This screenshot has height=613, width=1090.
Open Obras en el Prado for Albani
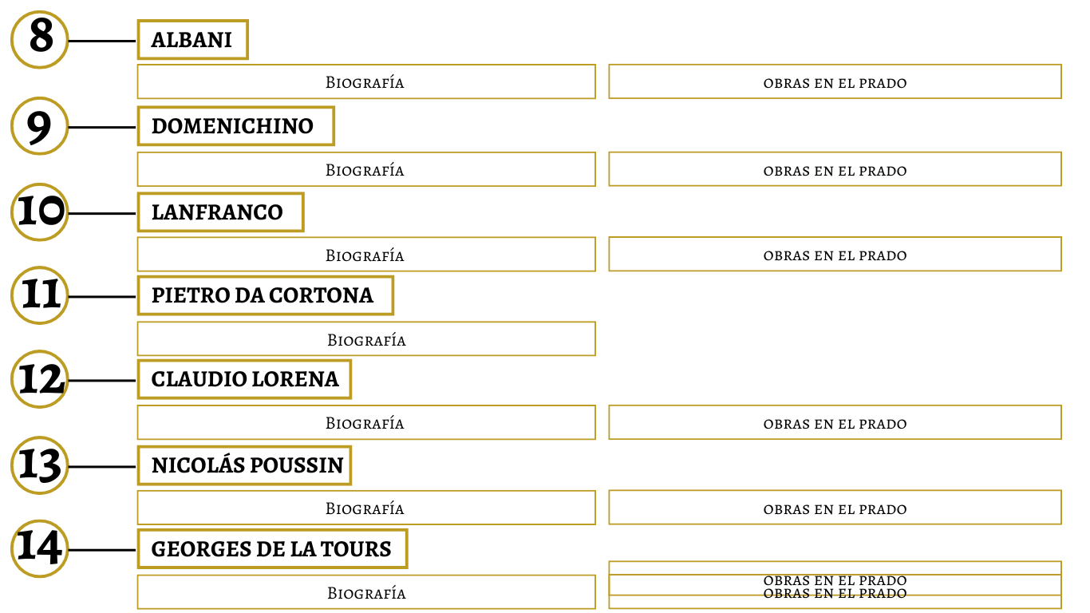tap(835, 81)
